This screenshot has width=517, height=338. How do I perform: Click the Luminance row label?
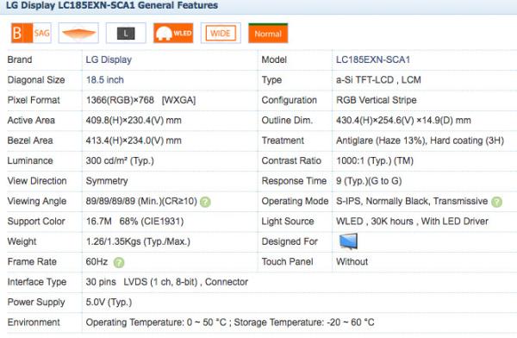[x=30, y=160]
